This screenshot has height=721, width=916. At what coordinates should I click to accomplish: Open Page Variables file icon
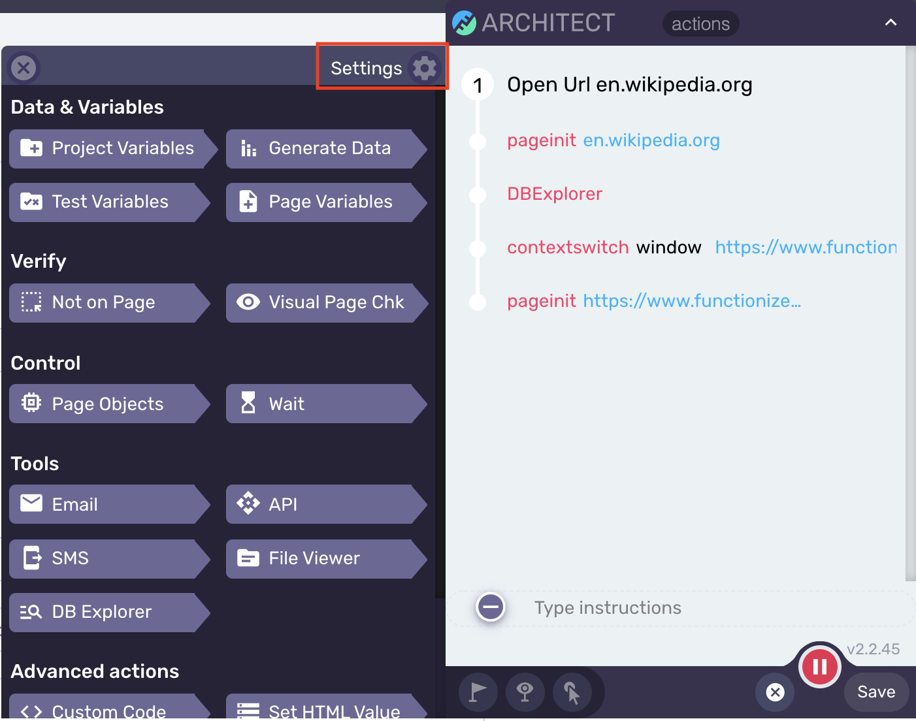point(248,202)
